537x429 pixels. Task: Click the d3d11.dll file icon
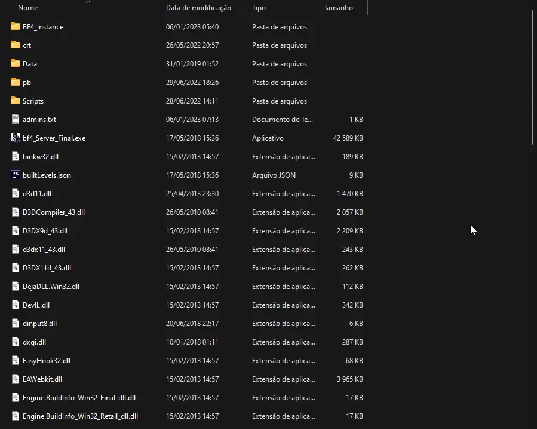(16, 193)
